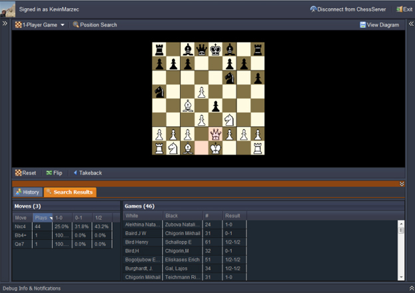Click View Diagram
The width and height of the screenshot is (415, 293).
pos(379,25)
